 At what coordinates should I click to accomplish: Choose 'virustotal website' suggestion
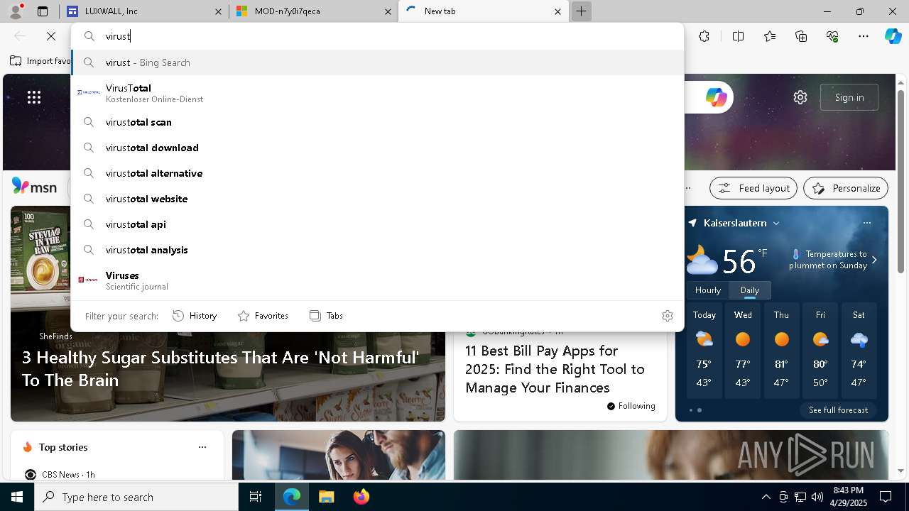pos(378,199)
